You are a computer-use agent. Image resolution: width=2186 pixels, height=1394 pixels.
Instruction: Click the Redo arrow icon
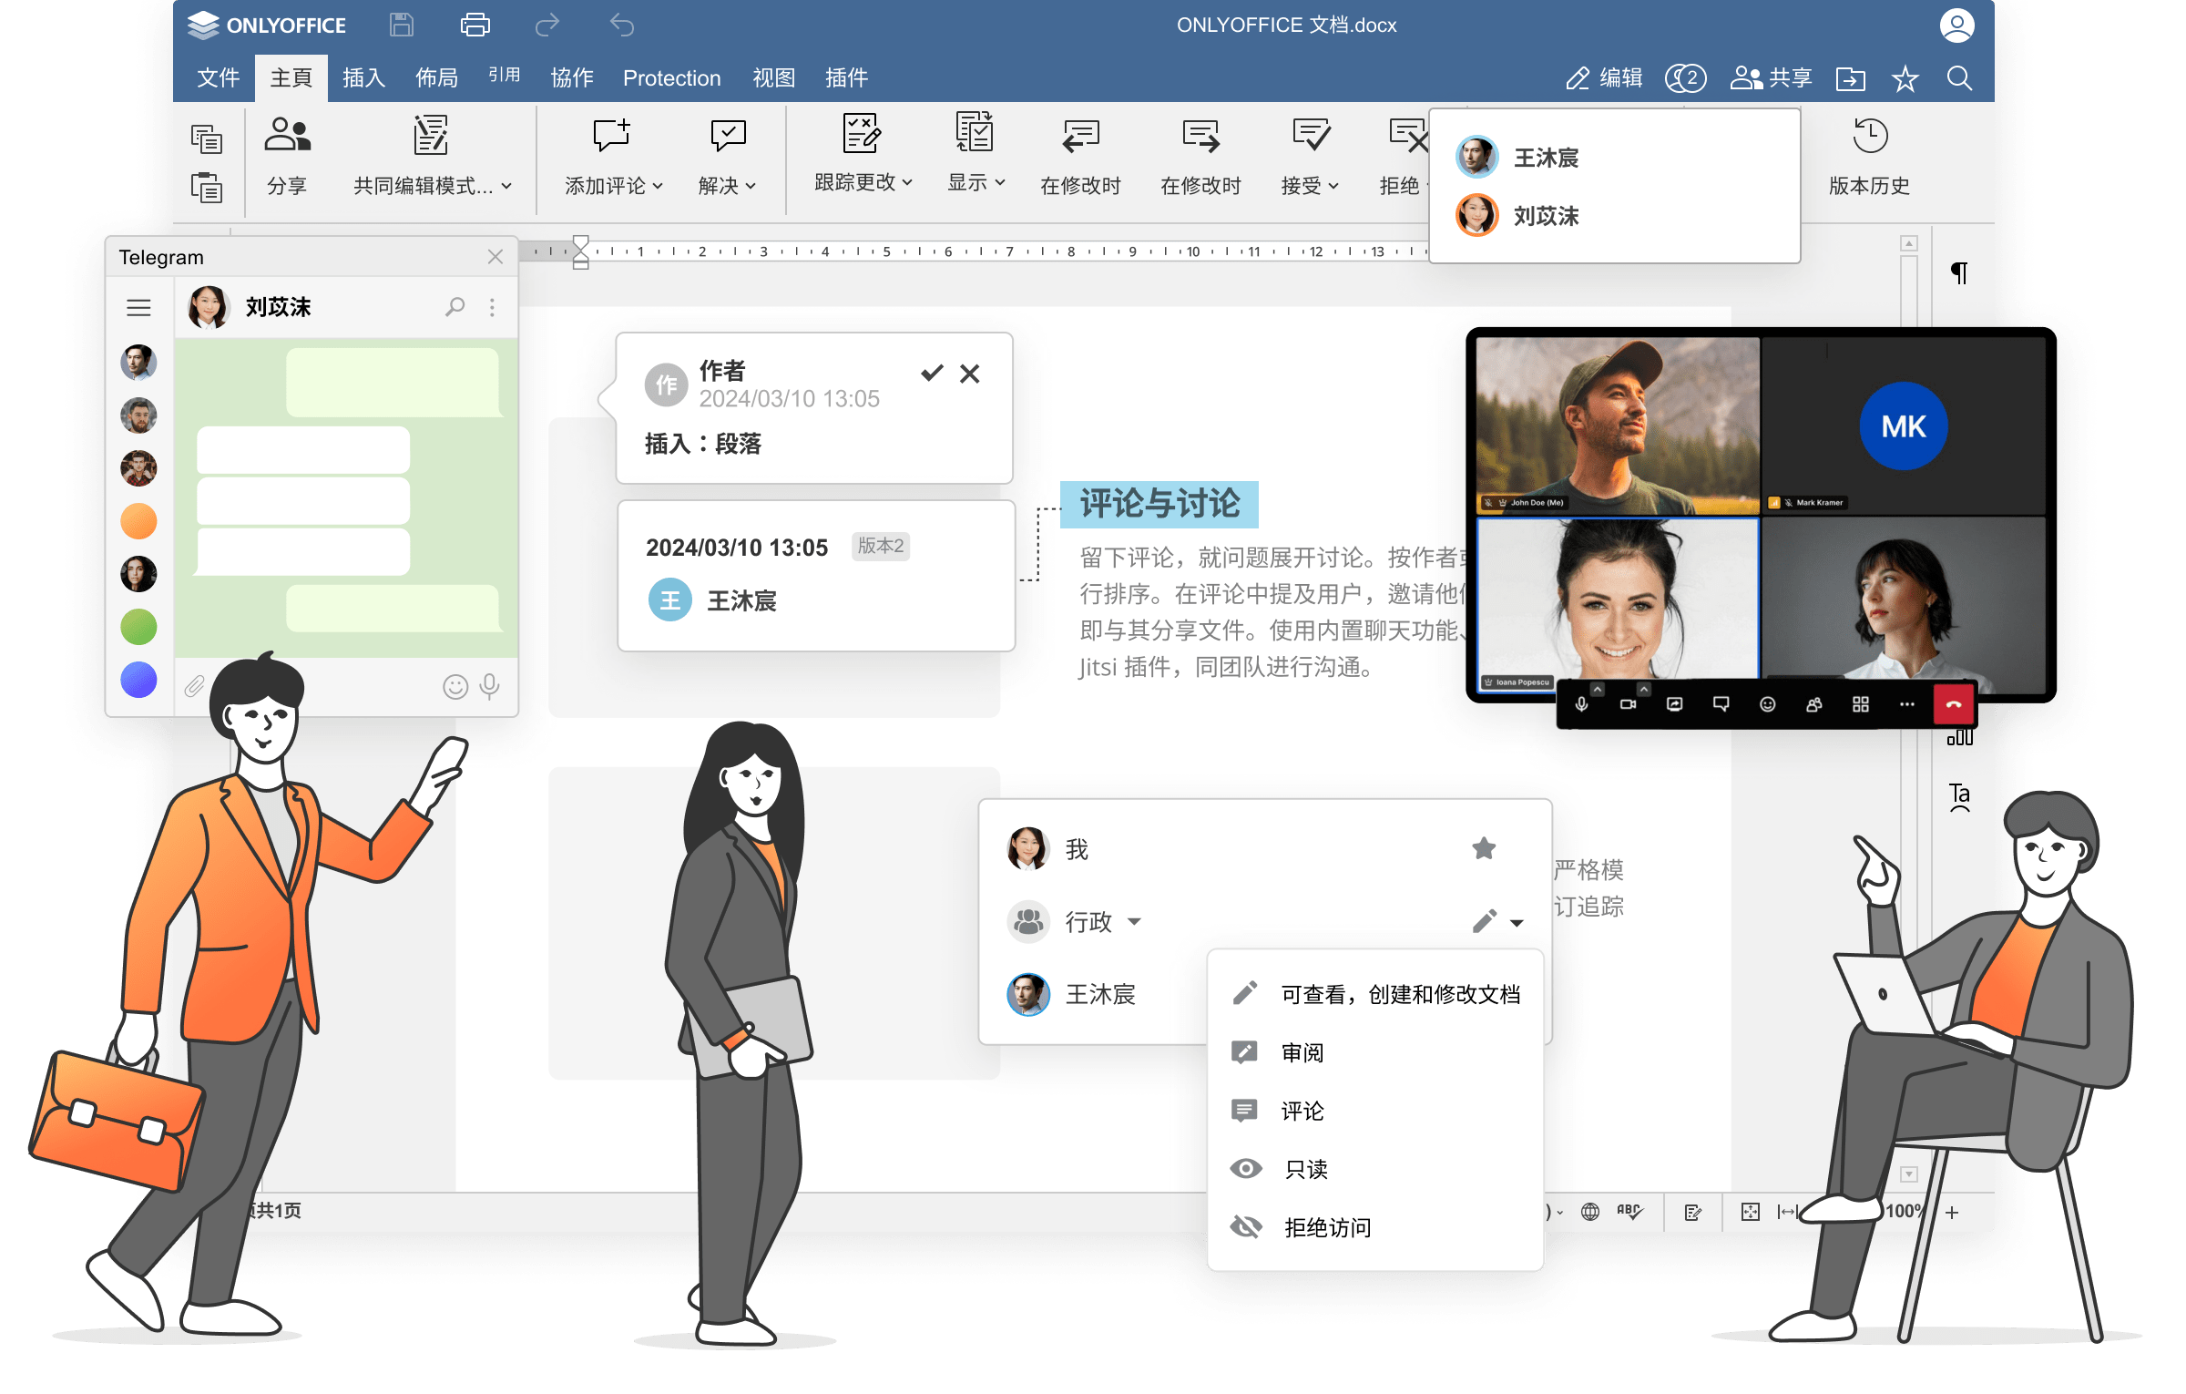coord(546,25)
